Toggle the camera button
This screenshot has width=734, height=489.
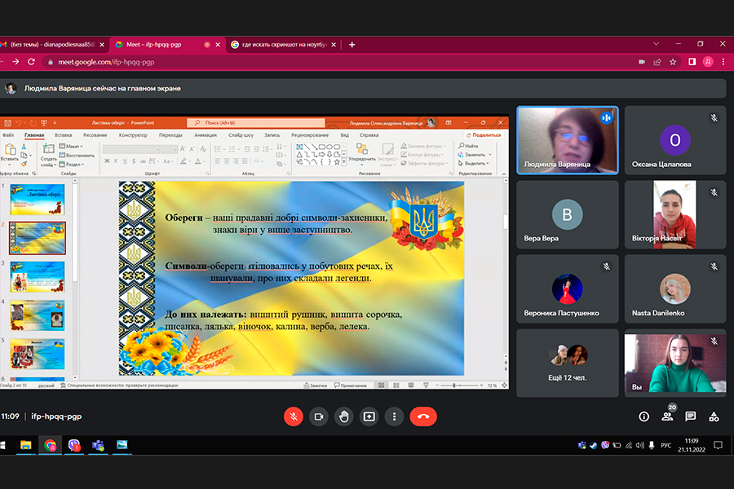(319, 416)
